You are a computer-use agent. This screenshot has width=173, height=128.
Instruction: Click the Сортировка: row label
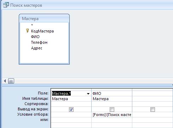(36, 104)
